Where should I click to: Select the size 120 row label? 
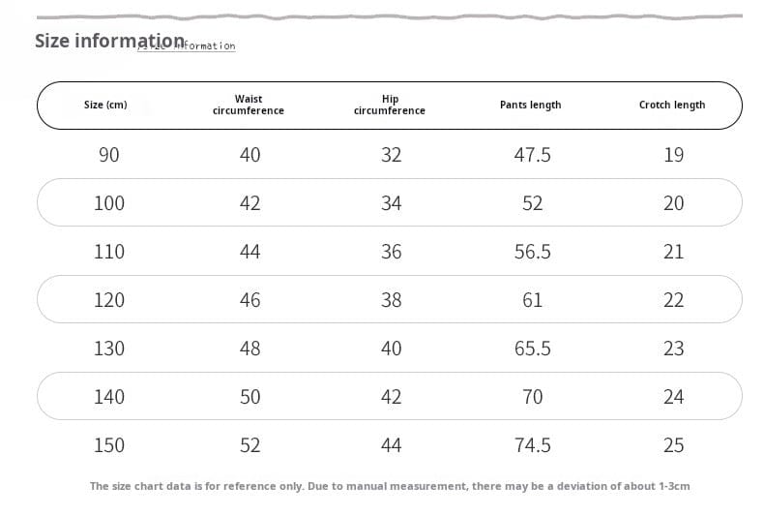[109, 300]
